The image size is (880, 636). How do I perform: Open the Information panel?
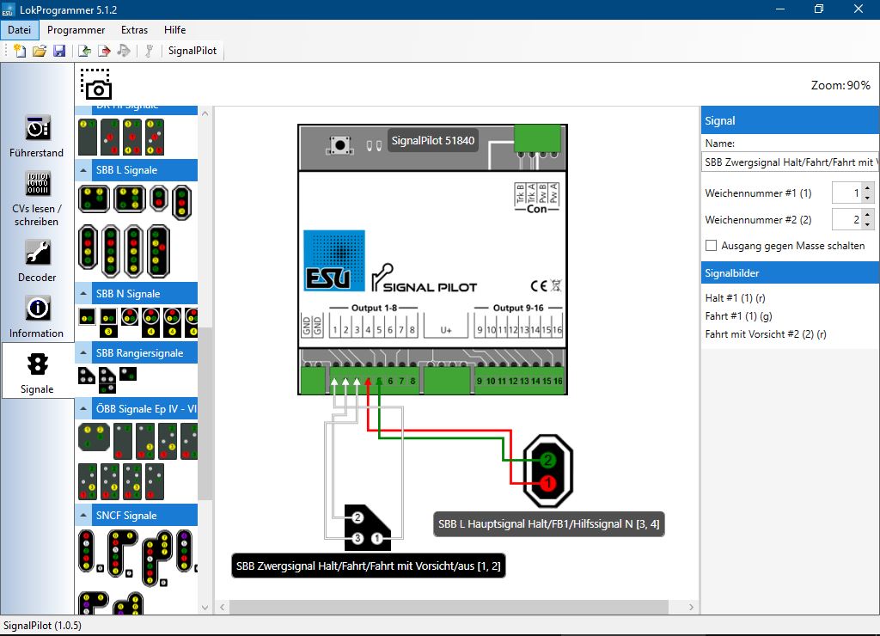pyautogui.click(x=37, y=316)
